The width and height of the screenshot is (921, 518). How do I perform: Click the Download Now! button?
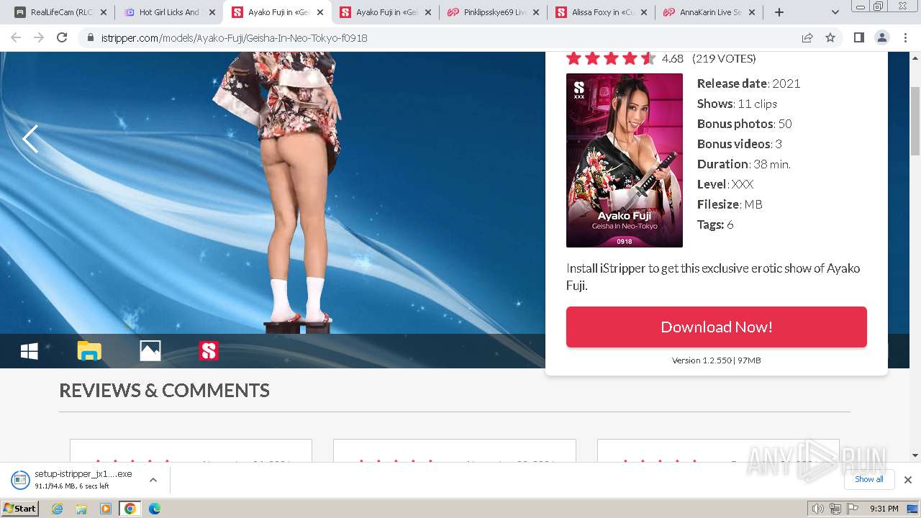click(x=717, y=327)
